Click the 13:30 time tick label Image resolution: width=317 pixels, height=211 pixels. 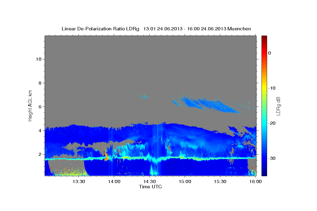pyautogui.click(x=79, y=181)
